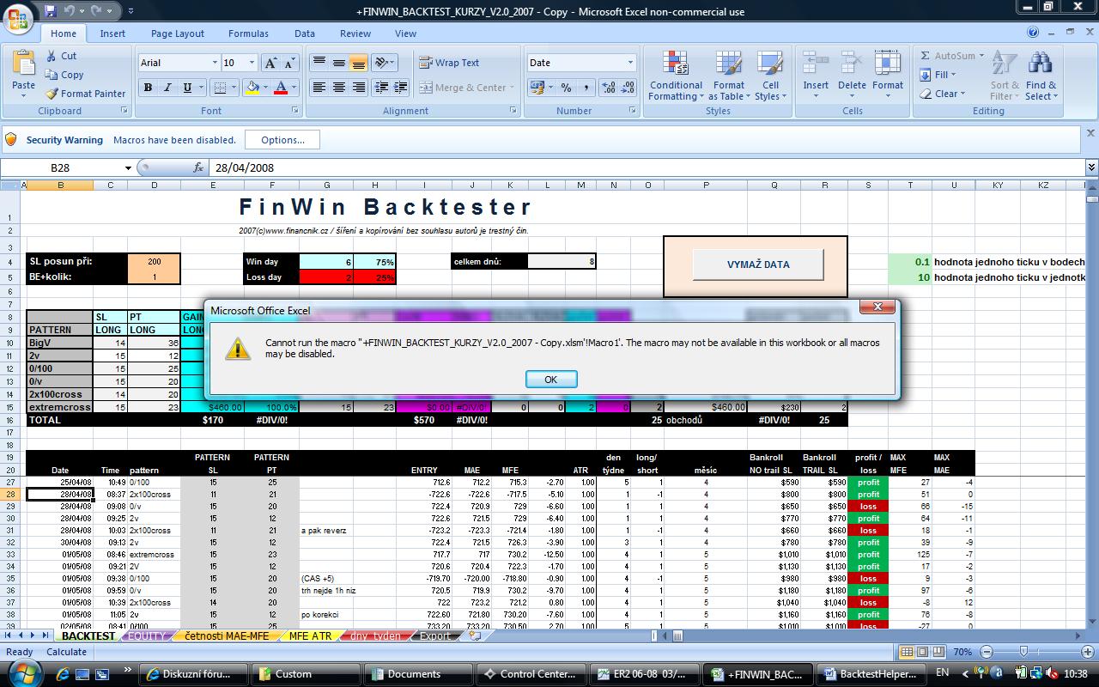The image size is (1099, 687).
Task: Click the VYMAŽ DATA button
Action: (x=758, y=264)
